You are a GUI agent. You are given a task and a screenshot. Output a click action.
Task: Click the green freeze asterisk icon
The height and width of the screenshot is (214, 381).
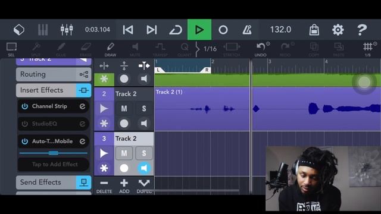104,79
